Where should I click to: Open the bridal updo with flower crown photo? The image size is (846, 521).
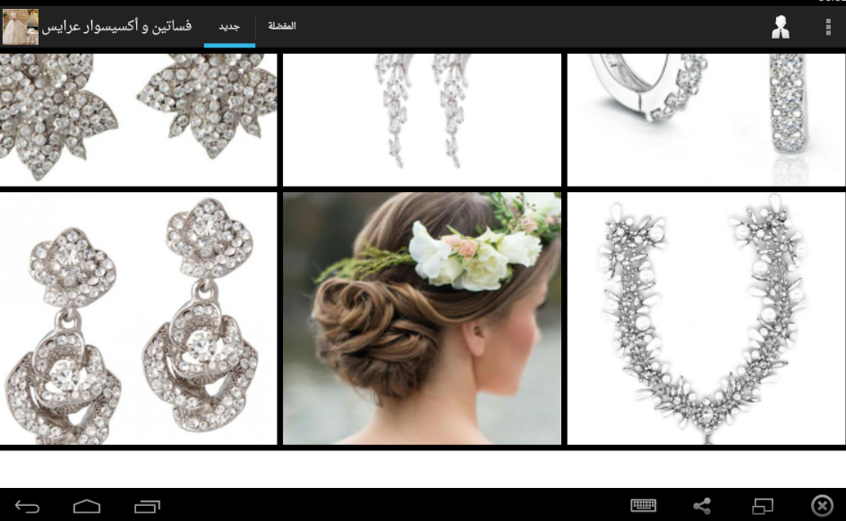422,318
